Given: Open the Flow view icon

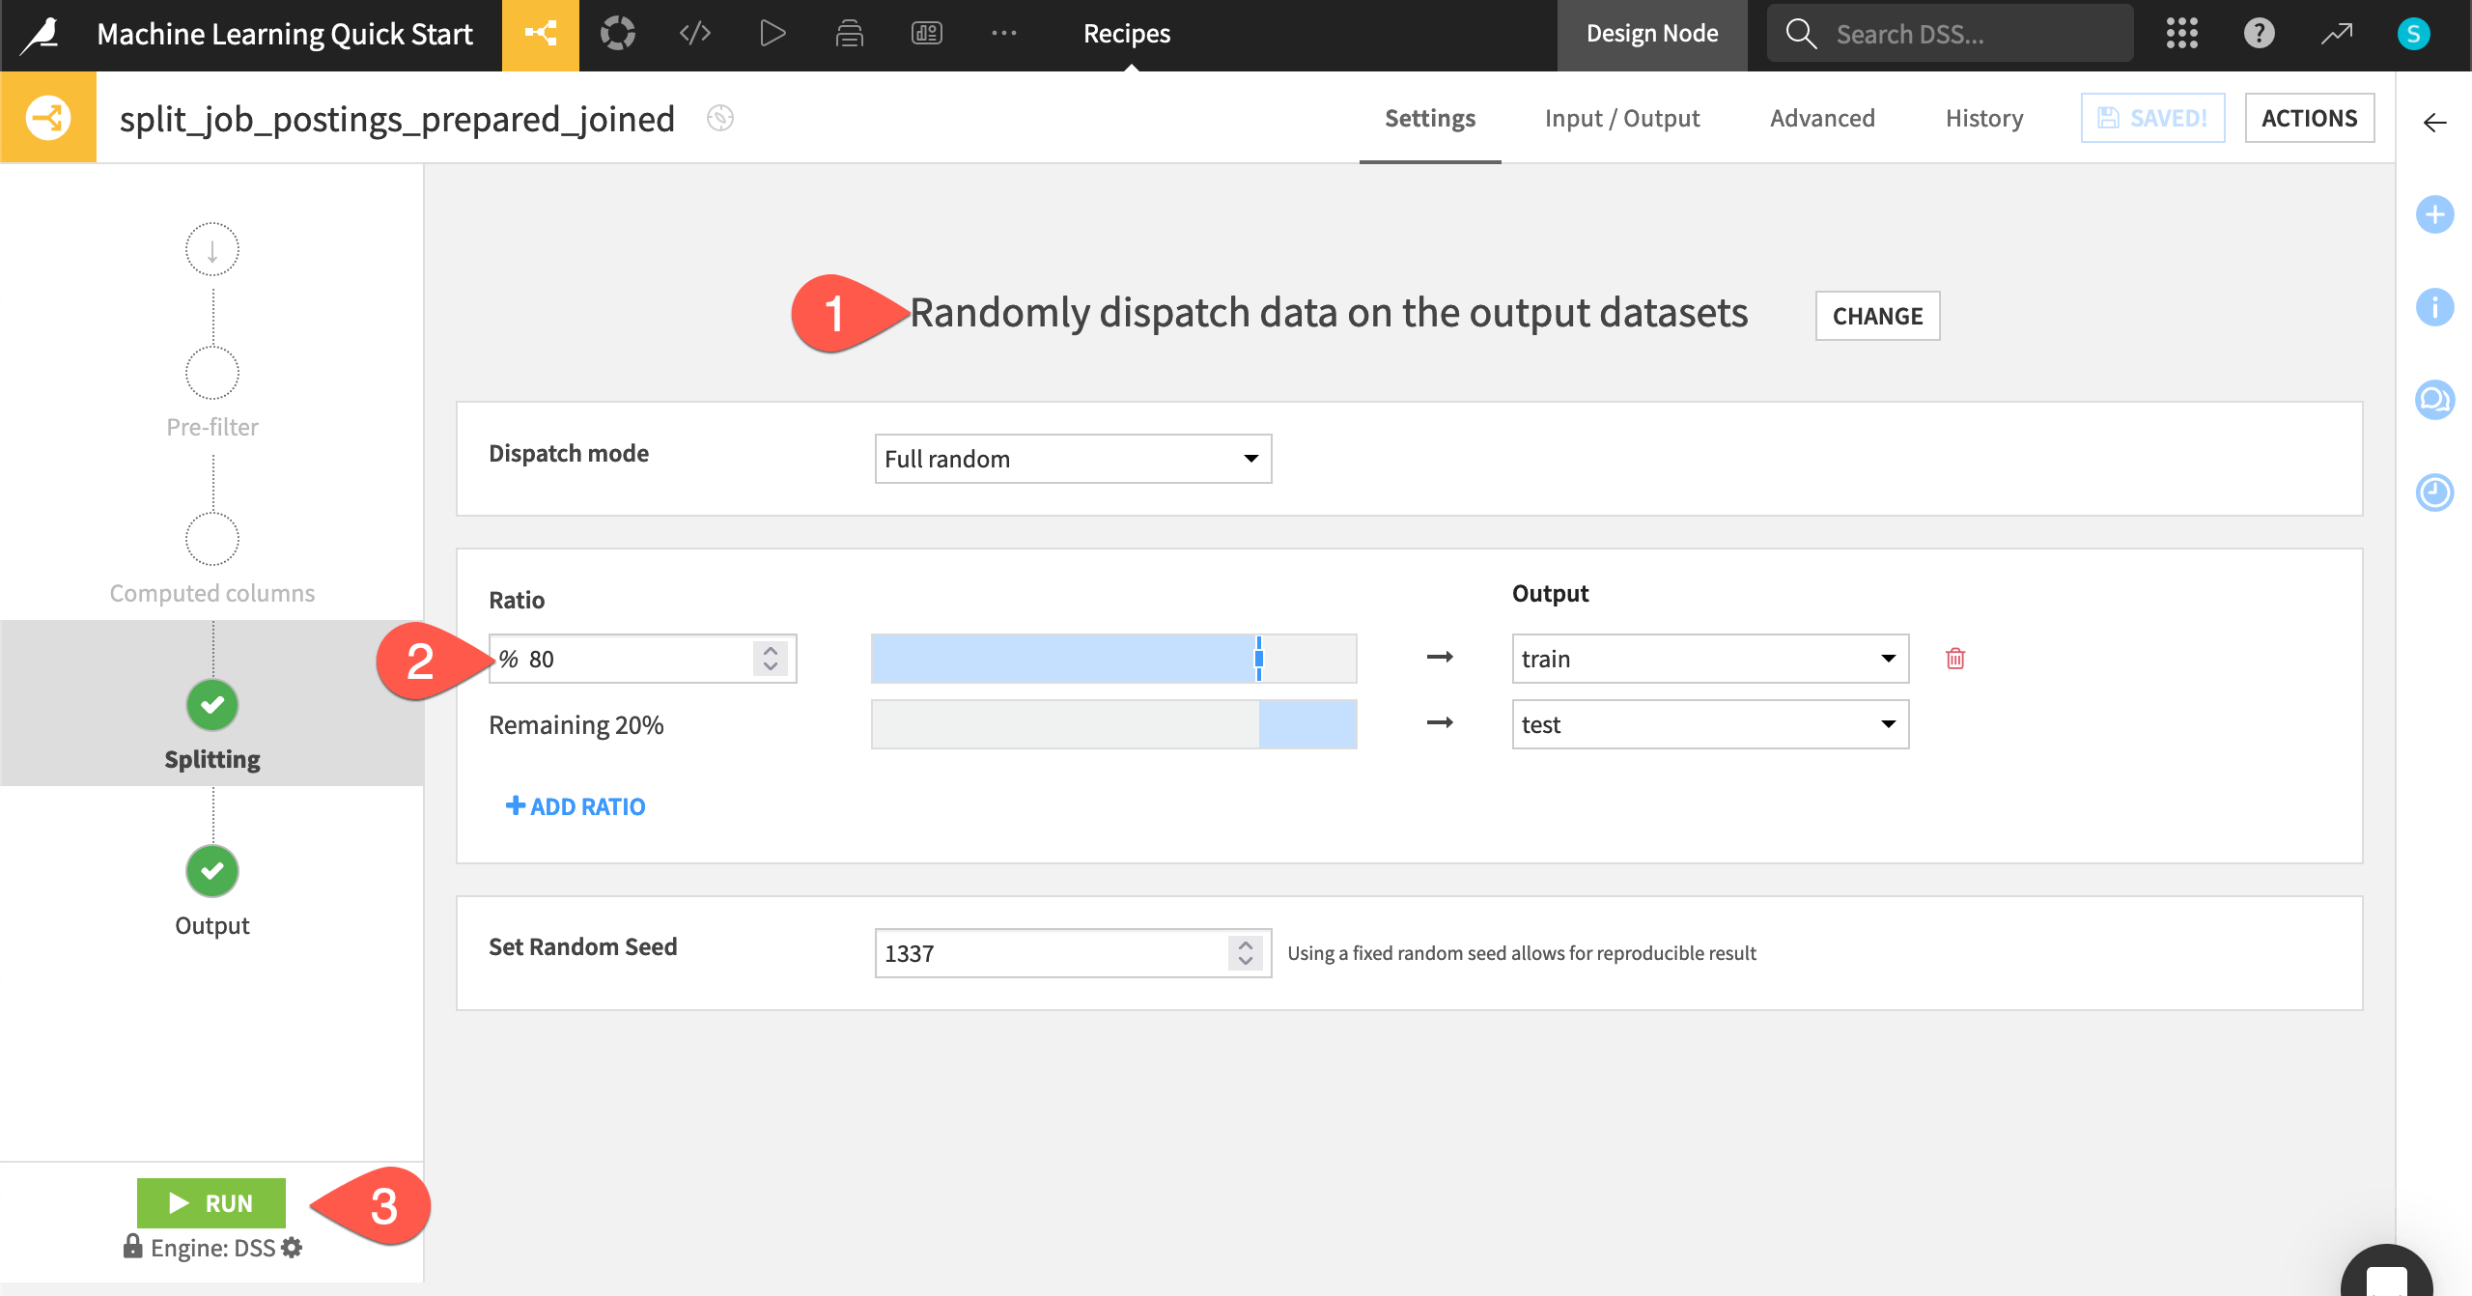Looking at the screenshot, I should 541,33.
